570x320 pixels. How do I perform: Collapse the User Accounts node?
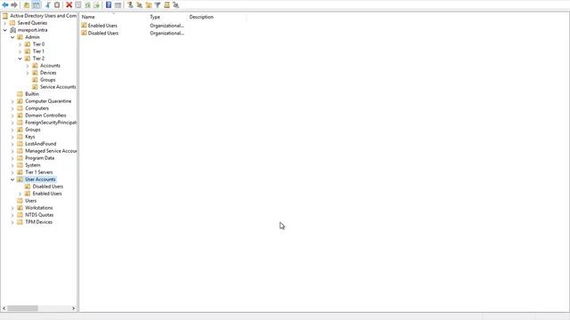[x=12, y=180]
